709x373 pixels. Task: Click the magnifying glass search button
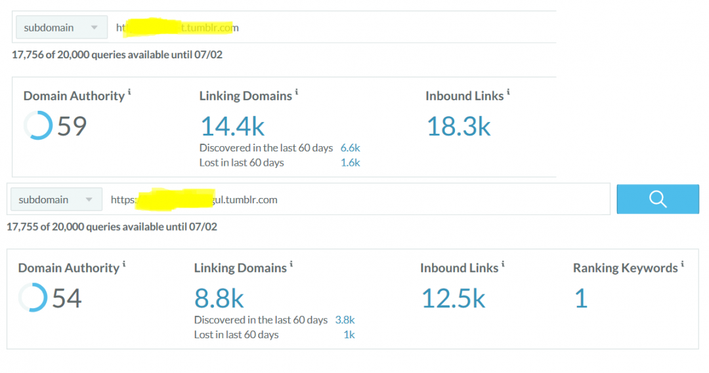pyautogui.click(x=658, y=199)
